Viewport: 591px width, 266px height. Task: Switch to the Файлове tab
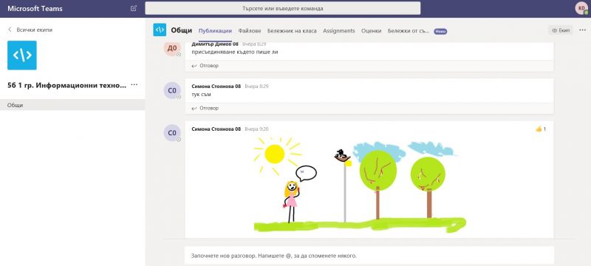pyautogui.click(x=250, y=31)
